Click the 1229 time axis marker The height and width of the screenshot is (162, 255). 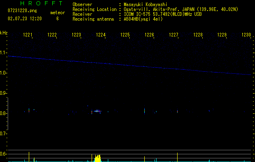coord(222,35)
